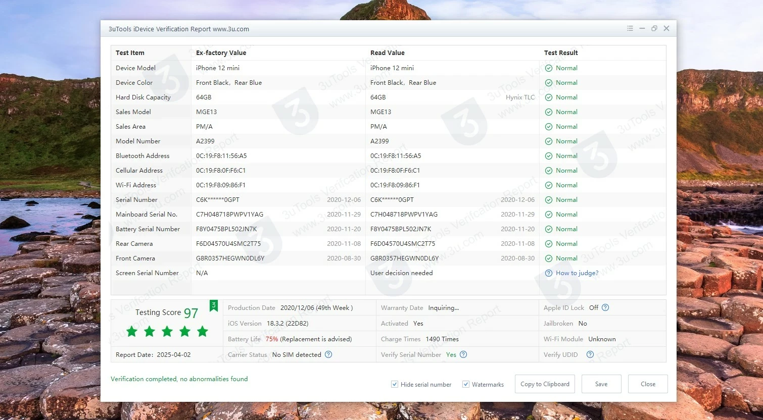
Task: Open the title bar menu list icon
Action: tap(630, 29)
